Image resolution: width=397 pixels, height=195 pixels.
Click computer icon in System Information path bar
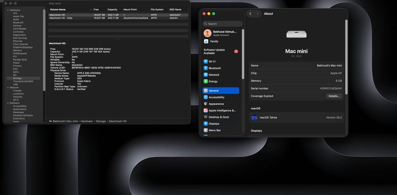[51, 121]
